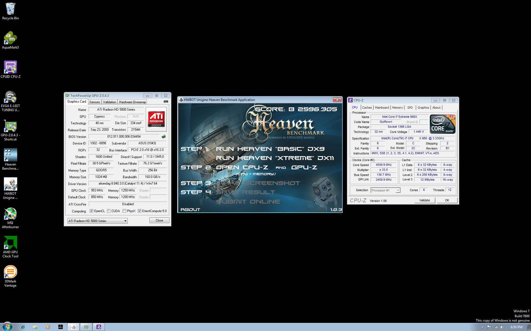Click the BIOS Version field in GPU-Z
531x331 pixels.
(124, 137)
